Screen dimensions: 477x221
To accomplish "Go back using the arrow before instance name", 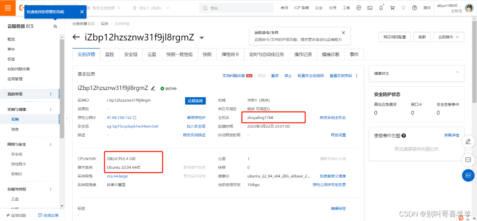I will (x=76, y=37).
